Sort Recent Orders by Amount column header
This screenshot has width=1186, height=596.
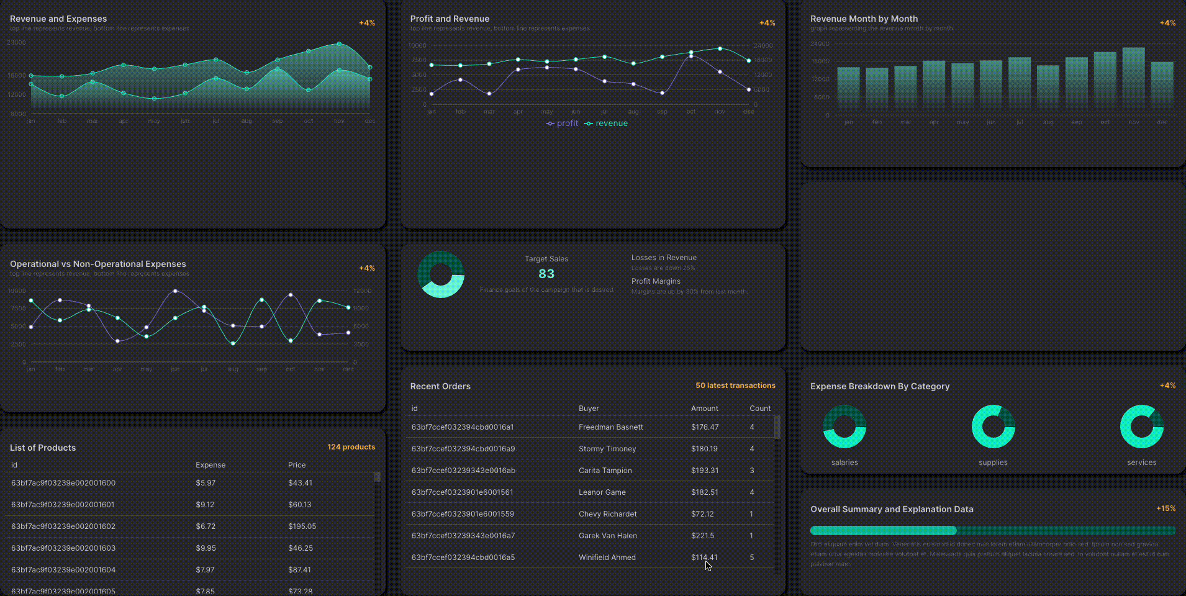coord(704,409)
